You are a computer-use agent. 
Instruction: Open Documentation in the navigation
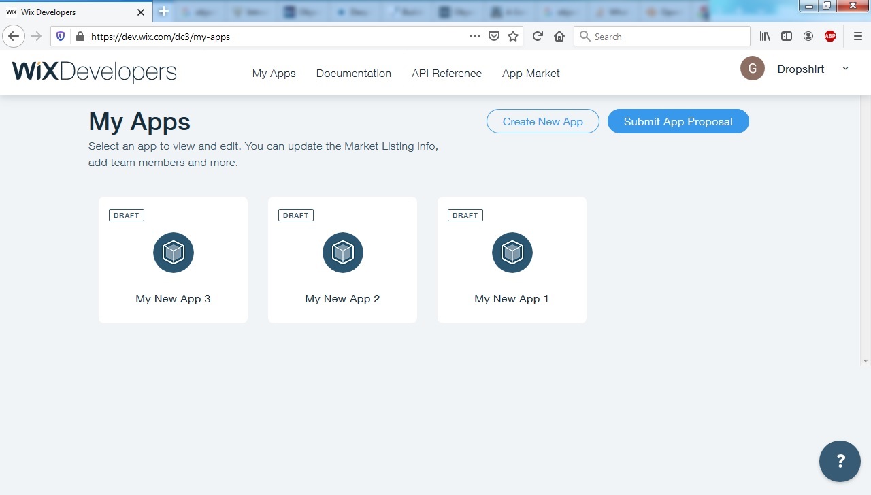tap(354, 74)
